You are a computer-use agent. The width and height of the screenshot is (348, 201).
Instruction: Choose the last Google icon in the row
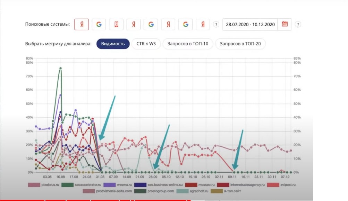coord(186,25)
